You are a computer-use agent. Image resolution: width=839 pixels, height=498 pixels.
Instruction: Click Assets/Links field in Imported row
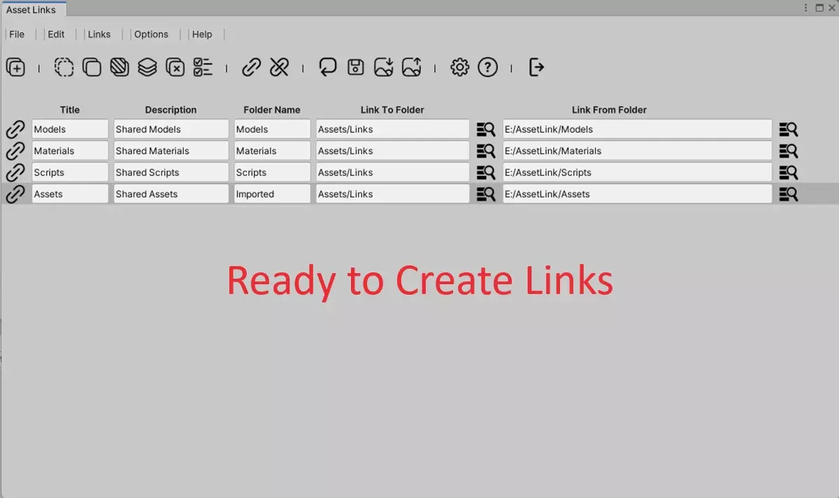(393, 194)
